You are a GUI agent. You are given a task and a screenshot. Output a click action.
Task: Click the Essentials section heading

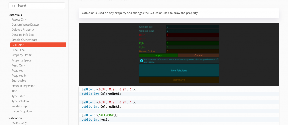(x=15, y=15)
